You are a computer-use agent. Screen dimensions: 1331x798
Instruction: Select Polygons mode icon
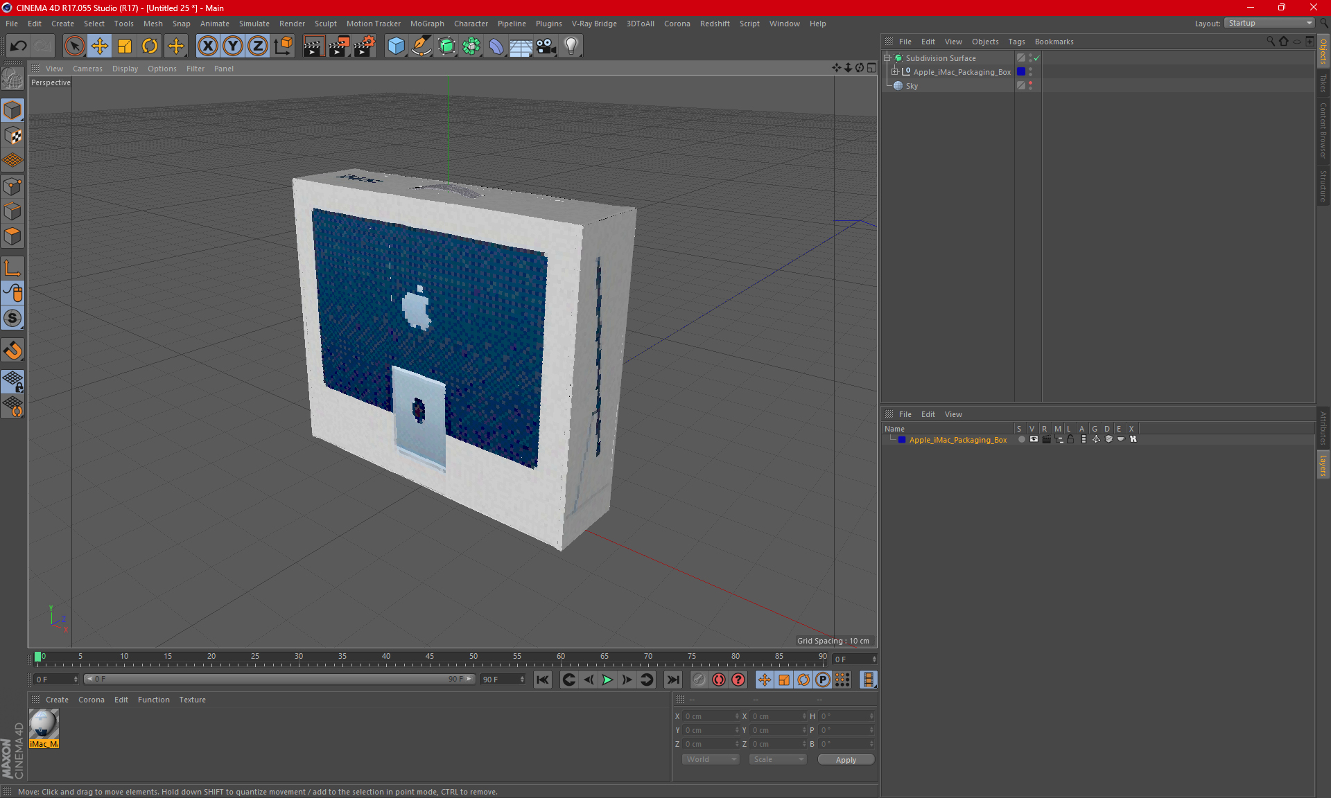pyautogui.click(x=12, y=236)
